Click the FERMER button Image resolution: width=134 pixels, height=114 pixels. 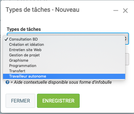point(21,101)
